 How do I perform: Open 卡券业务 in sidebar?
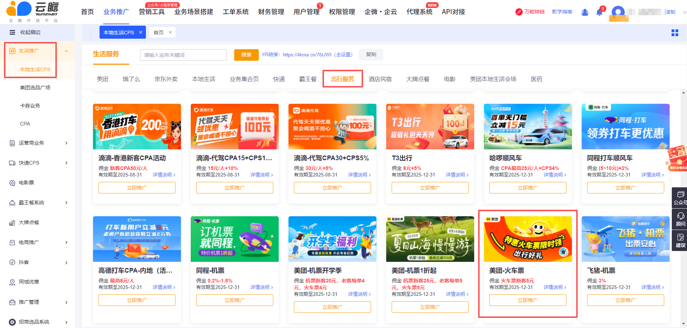pos(30,106)
